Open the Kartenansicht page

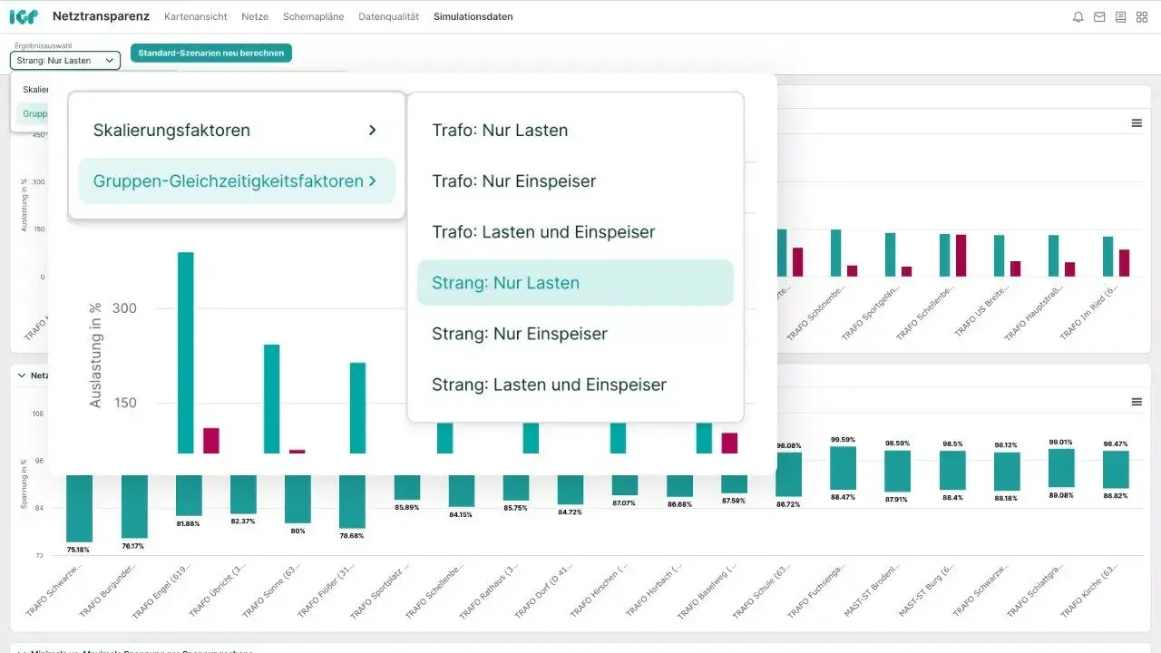[x=196, y=16]
